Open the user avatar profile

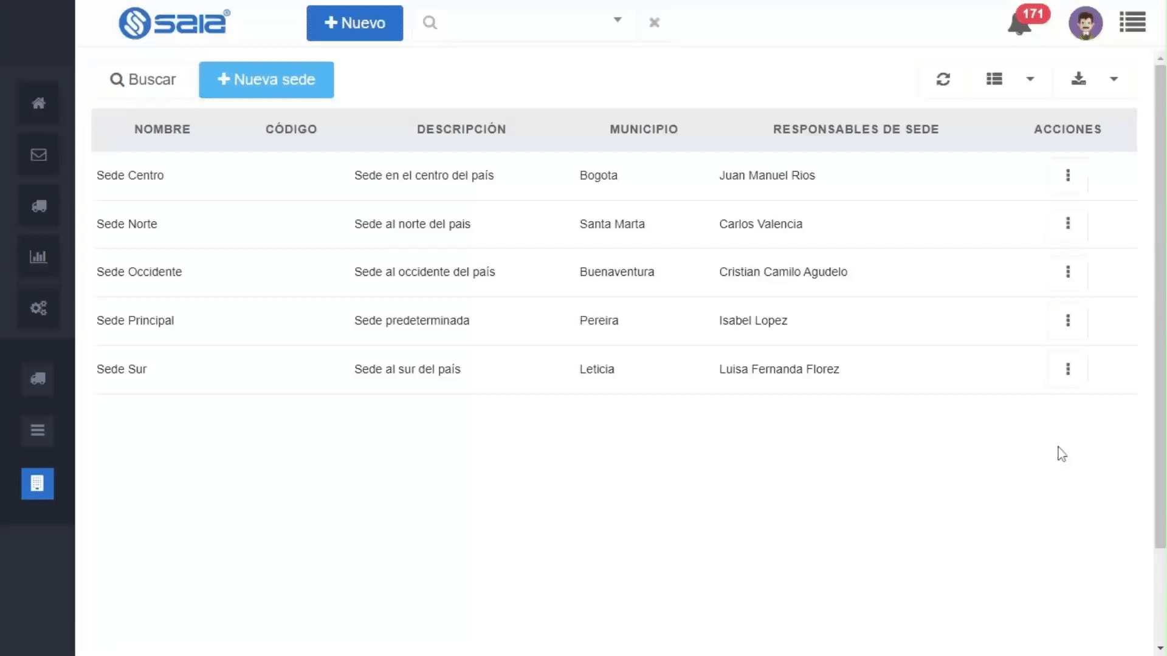[1086, 24]
